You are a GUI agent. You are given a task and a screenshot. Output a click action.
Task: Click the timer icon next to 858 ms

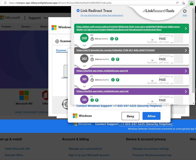pyautogui.click(x=92, y=39)
